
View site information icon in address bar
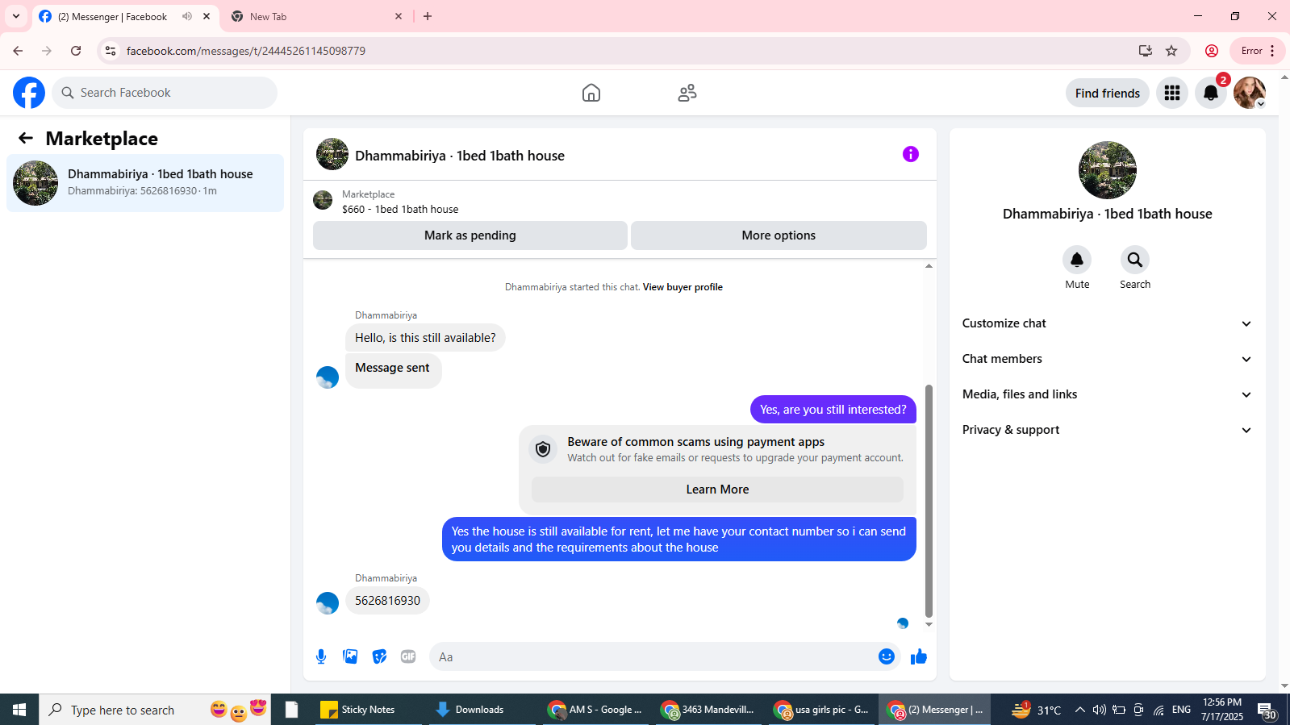click(x=111, y=51)
